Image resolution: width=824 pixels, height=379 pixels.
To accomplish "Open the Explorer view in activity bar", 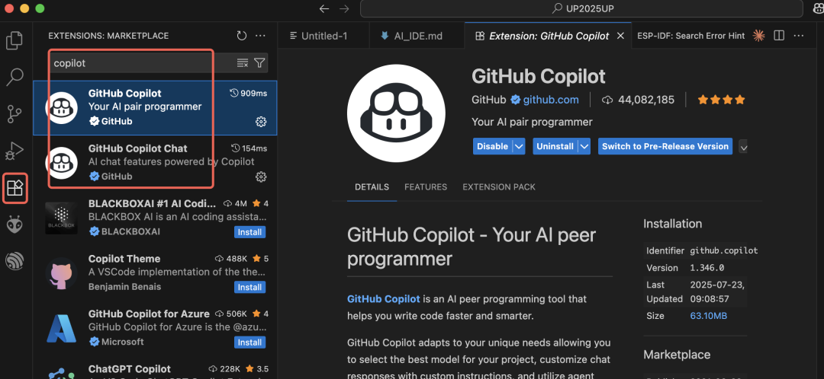I will 14,40.
